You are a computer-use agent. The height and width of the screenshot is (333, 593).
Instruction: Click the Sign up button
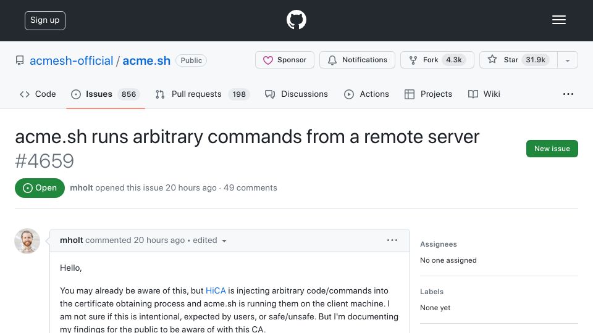pos(45,20)
